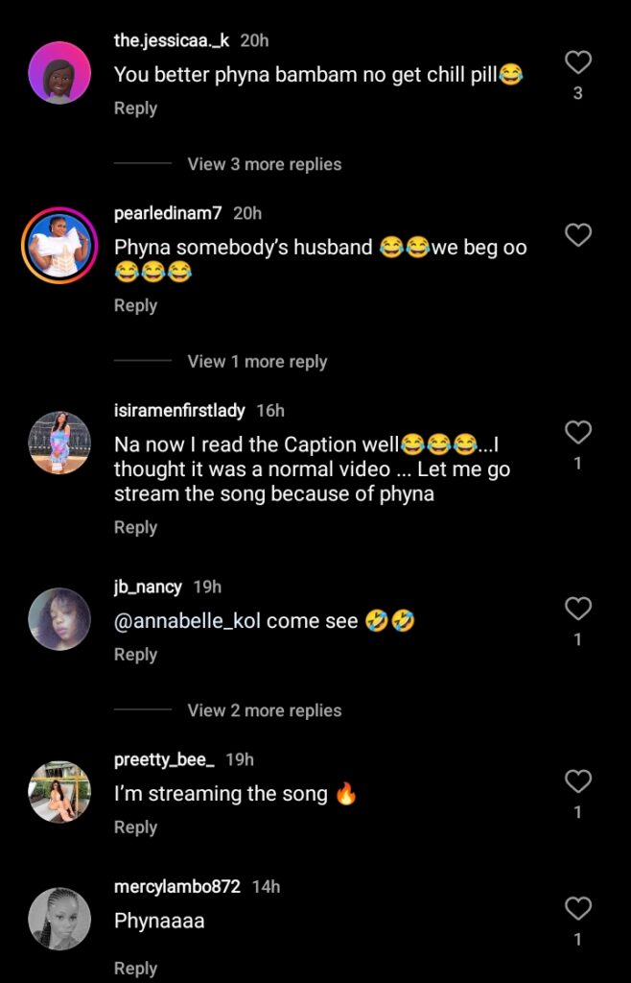Open the @annabelle_kol mention

(187, 621)
